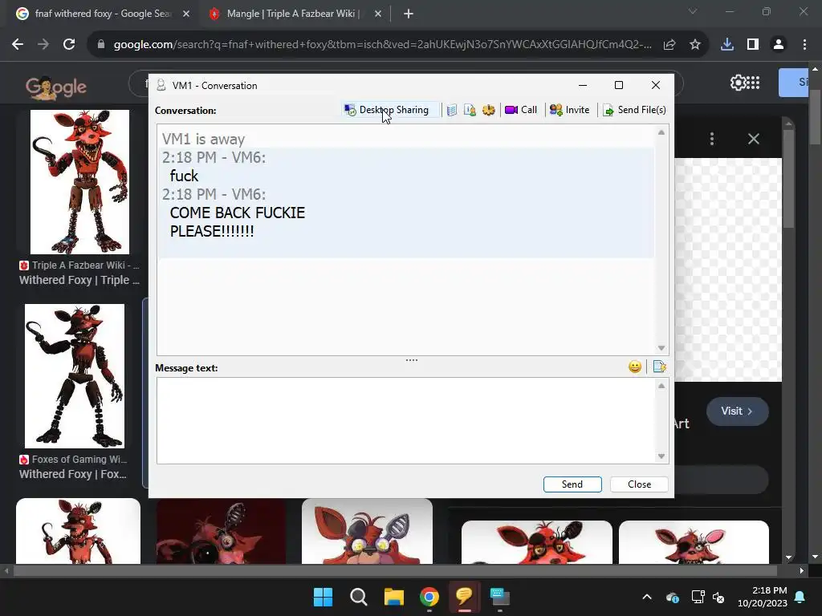
Task: Click message box scroll-down arrow
Action: click(x=661, y=456)
